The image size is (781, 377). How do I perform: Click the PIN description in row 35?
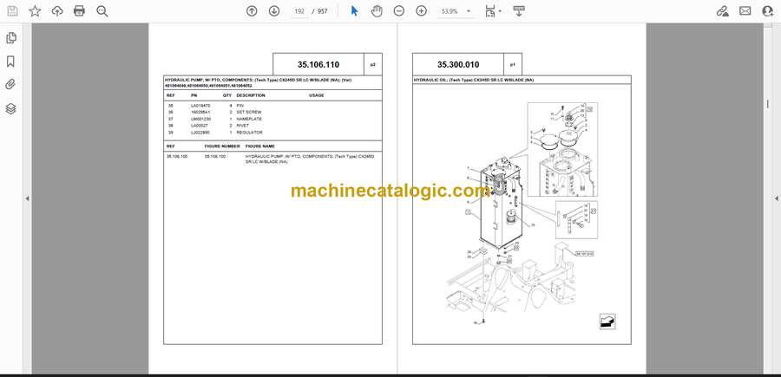click(x=240, y=106)
